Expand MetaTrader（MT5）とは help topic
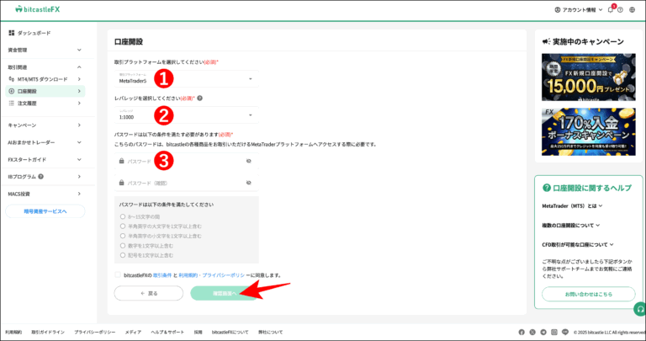 click(572, 205)
